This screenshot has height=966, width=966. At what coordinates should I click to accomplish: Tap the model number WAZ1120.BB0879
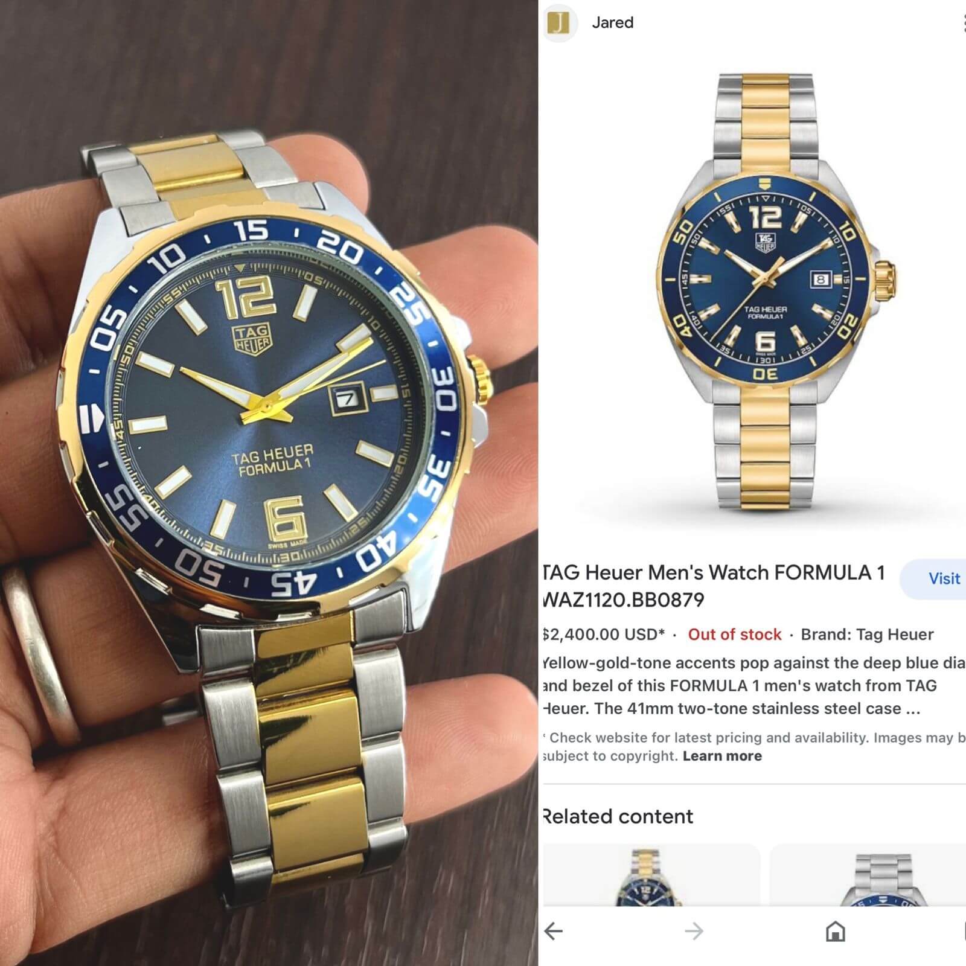[624, 600]
